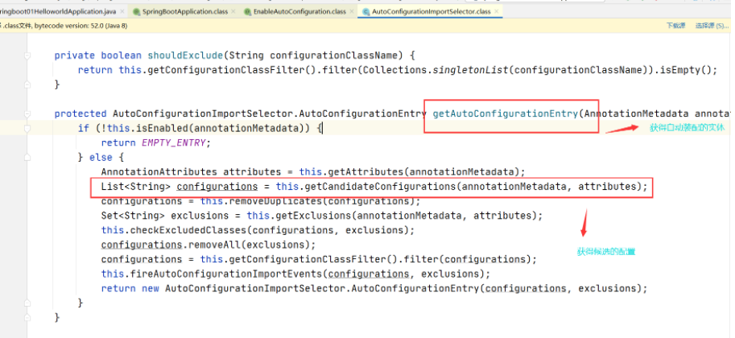Click the download sources link
This screenshot has width=735, height=338.
pos(675,26)
